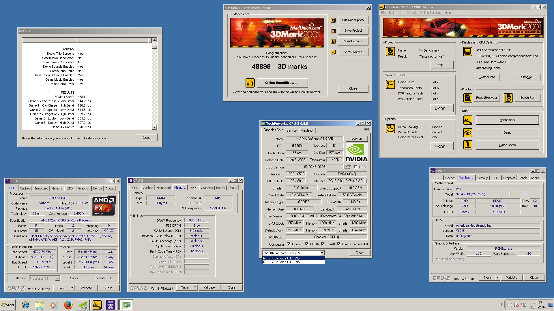Image resolution: width=554 pixels, height=311 pixels.
Task: Toggle the DirectCompute 4.0 checkbox
Action: pos(339,244)
